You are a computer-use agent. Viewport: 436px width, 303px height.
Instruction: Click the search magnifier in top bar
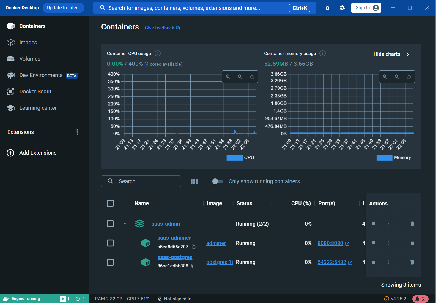[x=103, y=8]
